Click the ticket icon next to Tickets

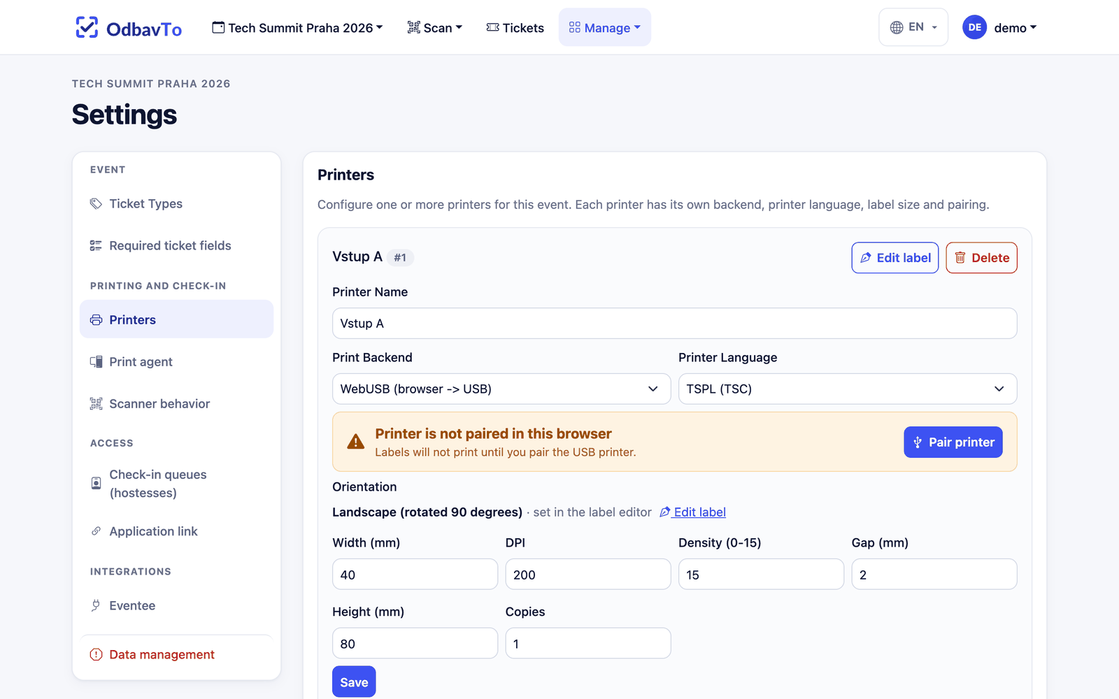point(493,27)
